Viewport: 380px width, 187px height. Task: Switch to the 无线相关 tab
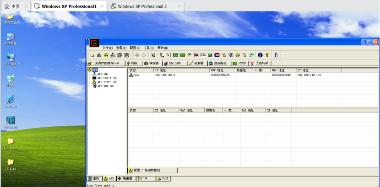click(x=260, y=64)
